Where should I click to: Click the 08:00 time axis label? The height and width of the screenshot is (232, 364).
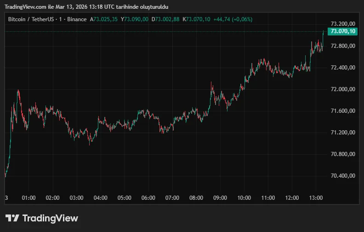[196, 198]
